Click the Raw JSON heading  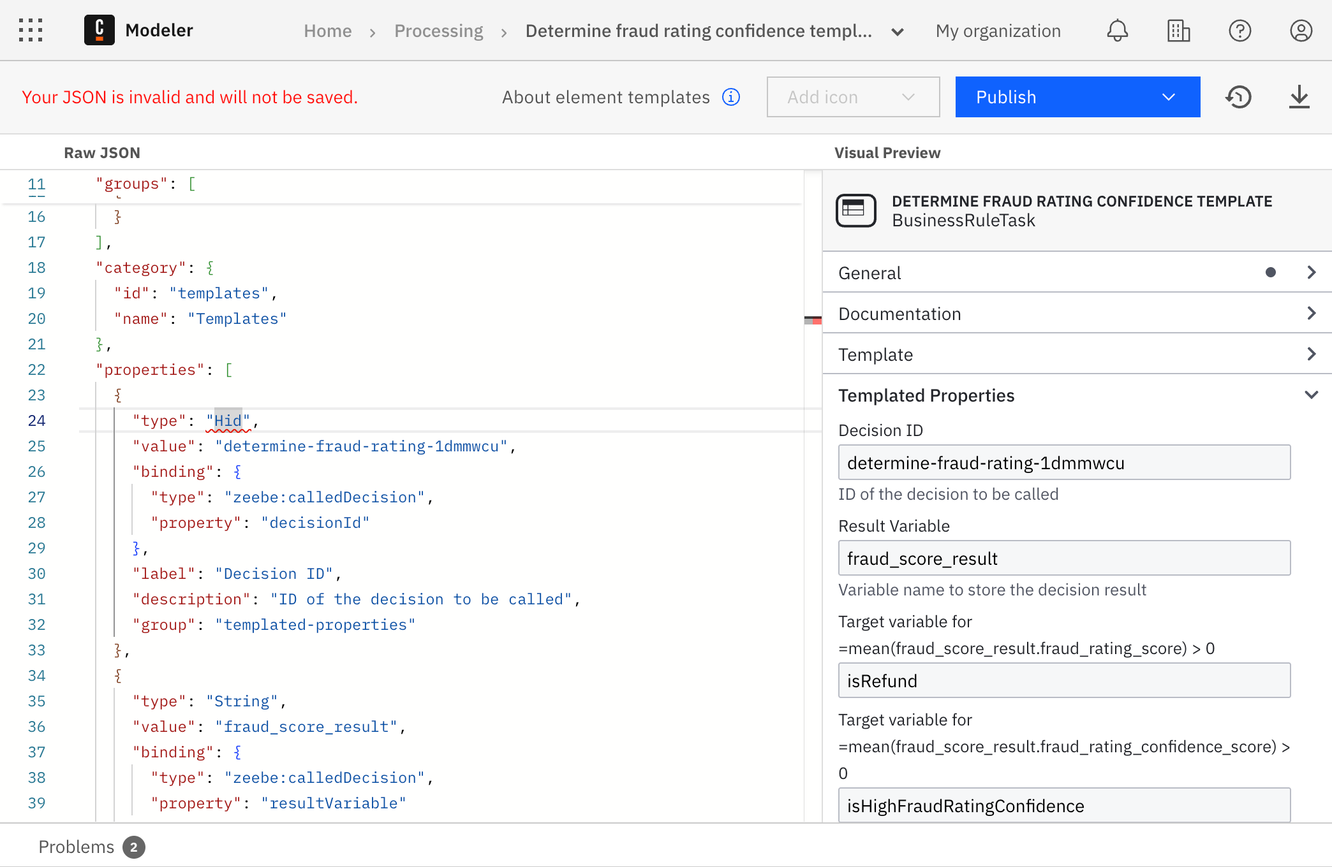(x=102, y=153)
